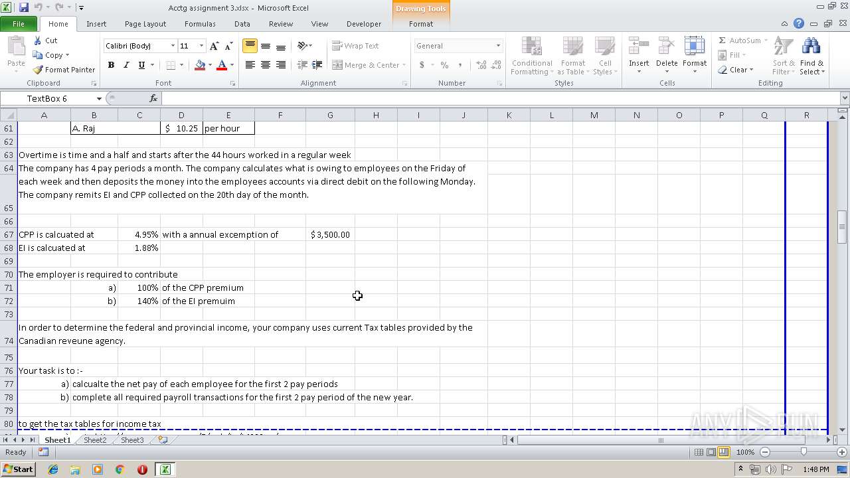Open Excel Help question mark icon
The height and width of the screenshot is (478, 850).
[799, 23]
